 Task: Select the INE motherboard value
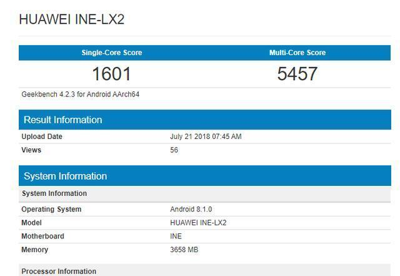[176, 236]
